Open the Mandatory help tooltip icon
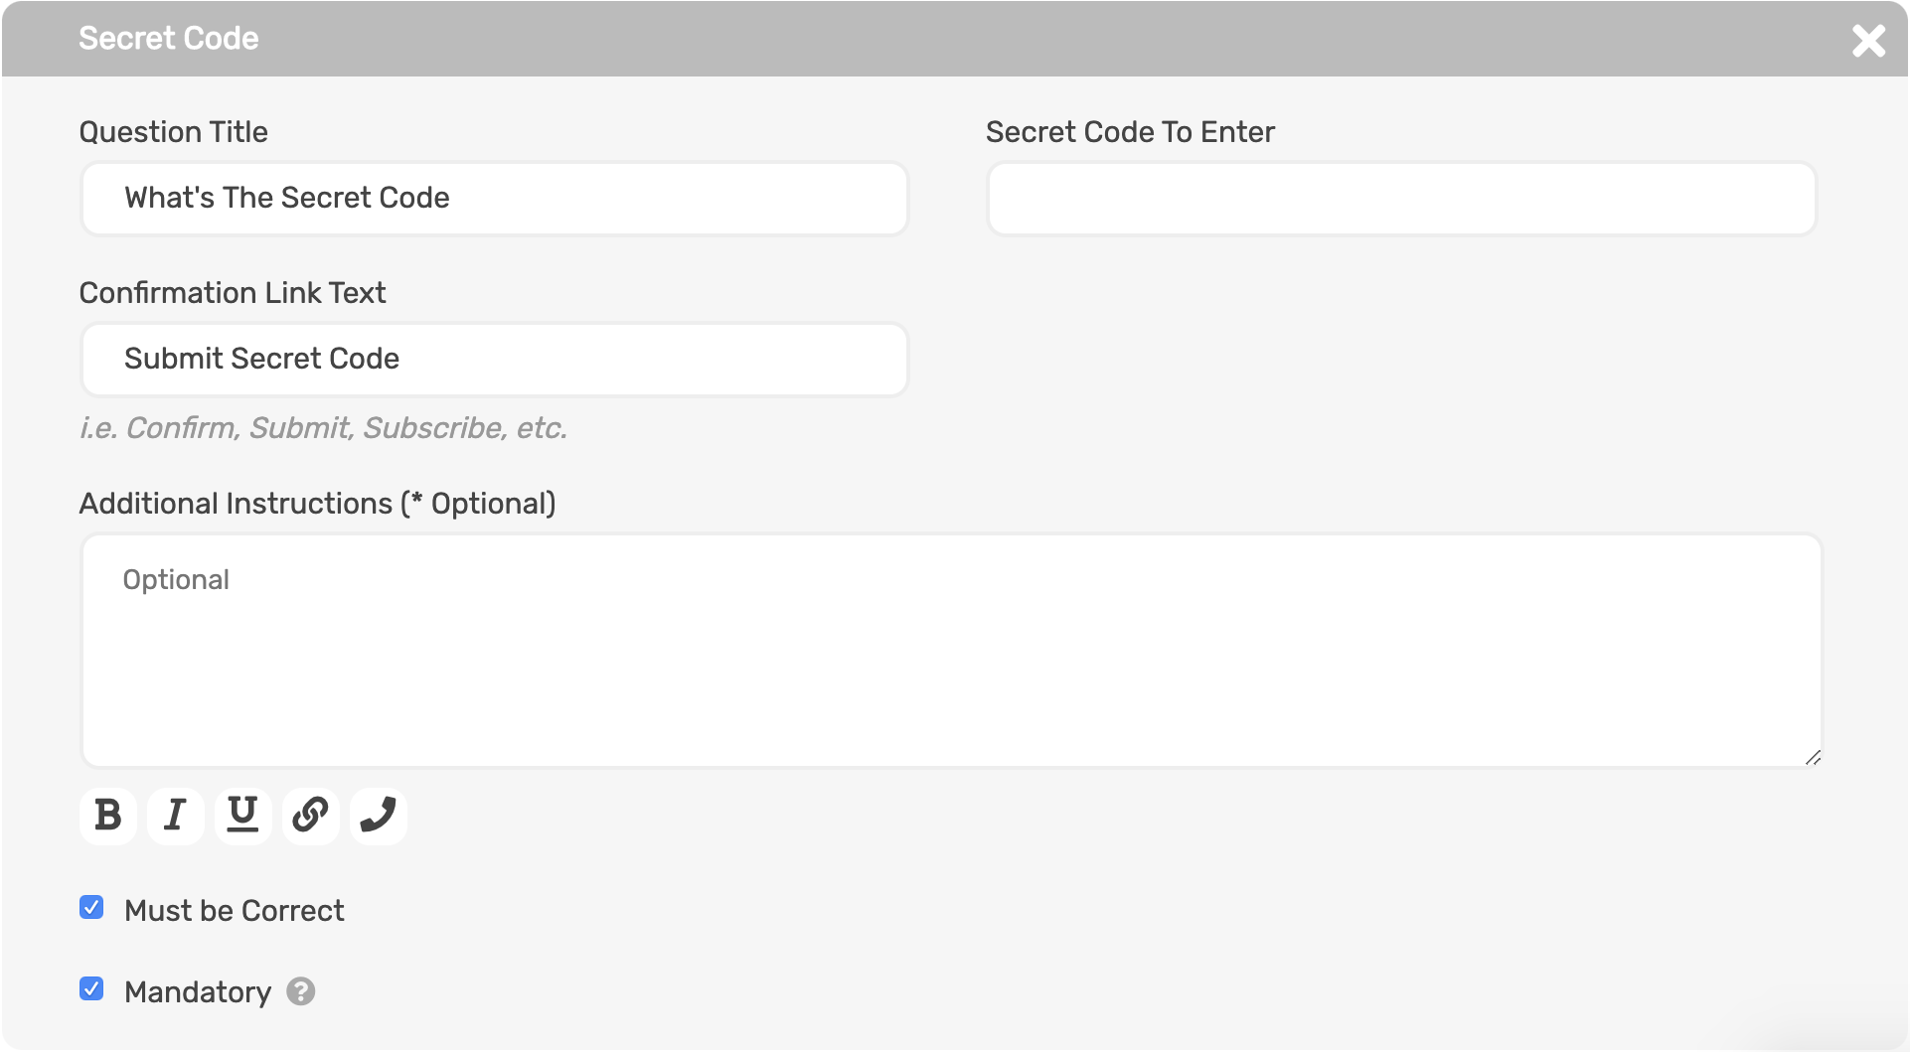Viewport: 1910px width, 1052px height. (x=300, y=990)
